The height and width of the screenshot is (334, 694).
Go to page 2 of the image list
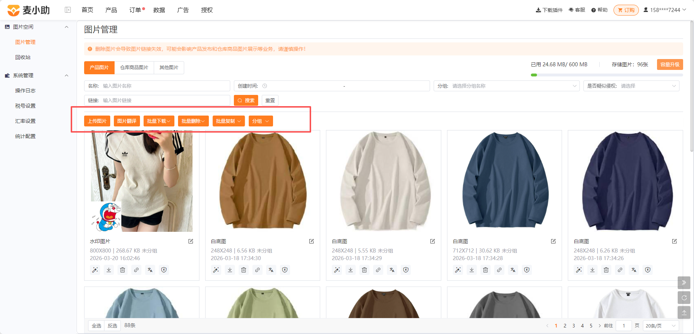[565, 326]
